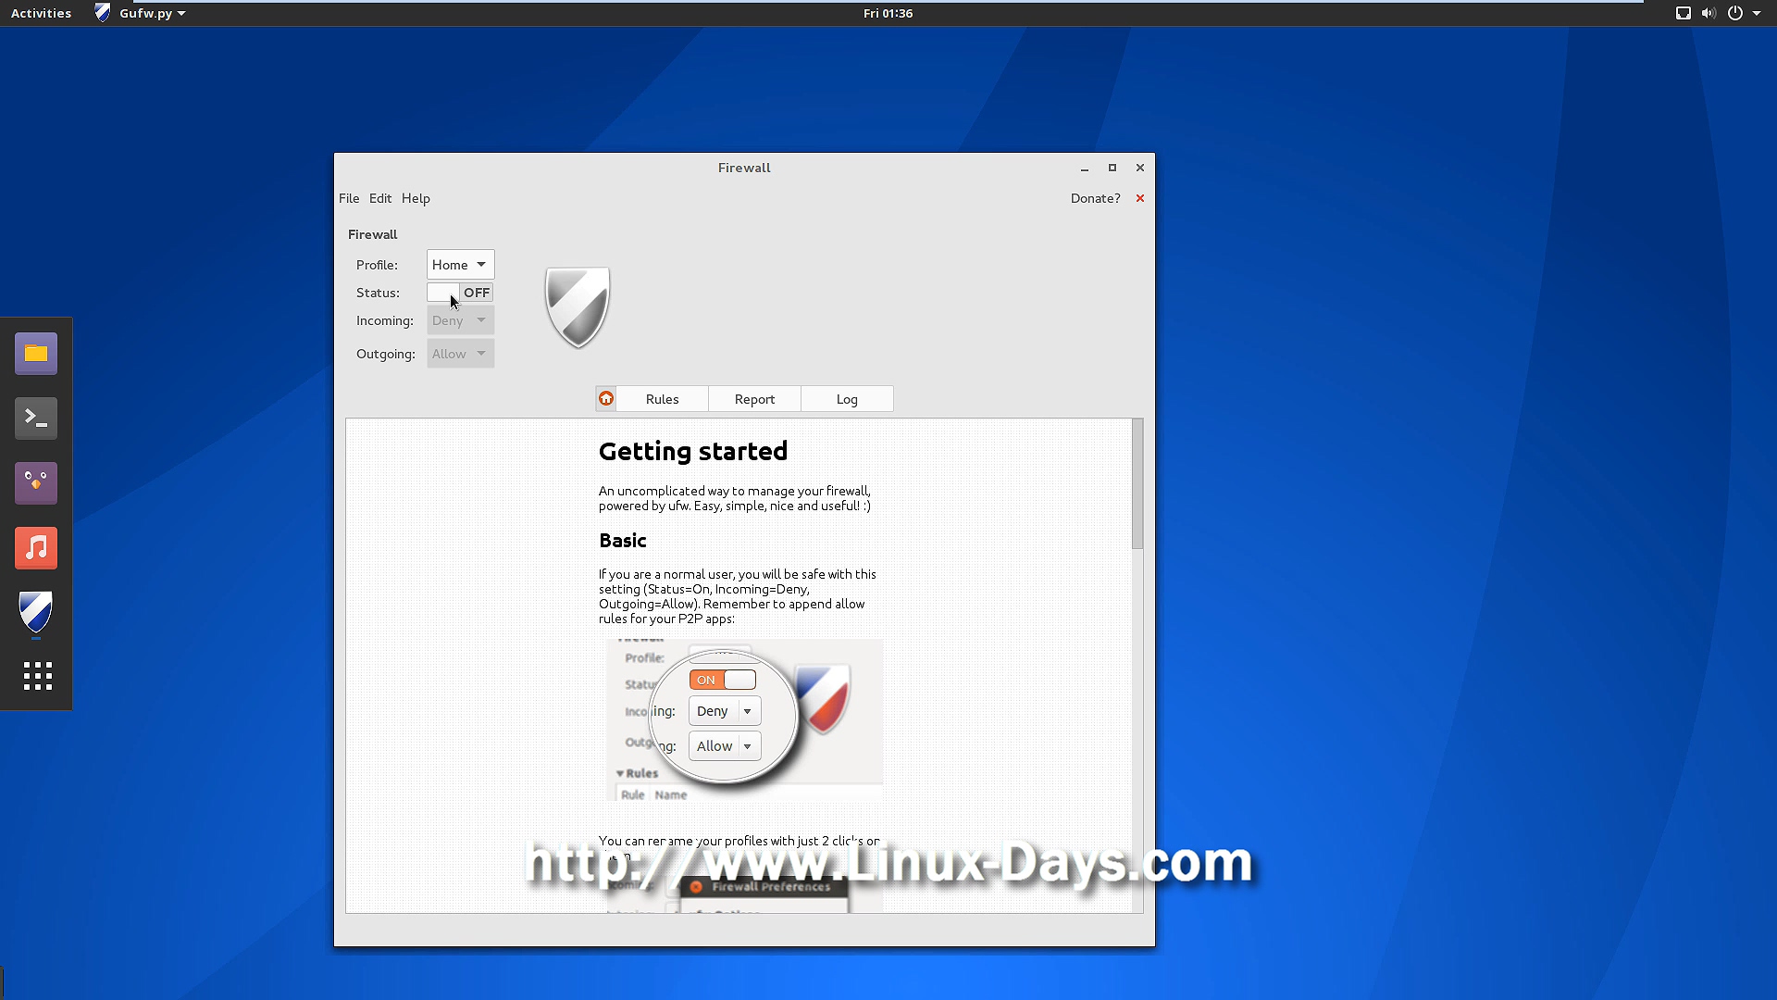Open Files from the dock
1777x1000 pixels.
pos(36,354)
